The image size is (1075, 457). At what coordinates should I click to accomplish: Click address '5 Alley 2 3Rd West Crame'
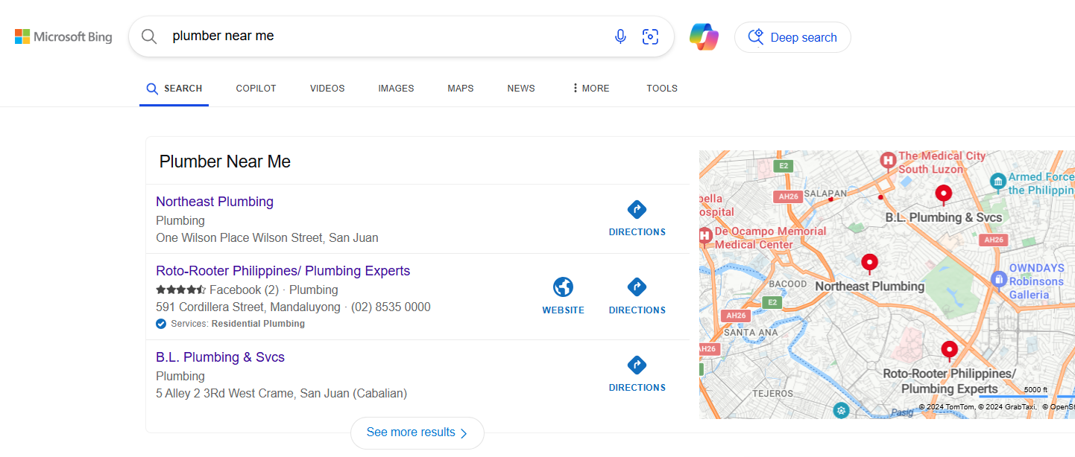[x=224, y=394]
